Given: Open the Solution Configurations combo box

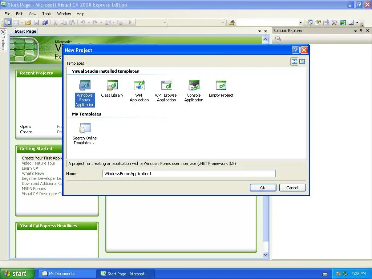Looking at the screenshot, I should (x=151, y=23).
